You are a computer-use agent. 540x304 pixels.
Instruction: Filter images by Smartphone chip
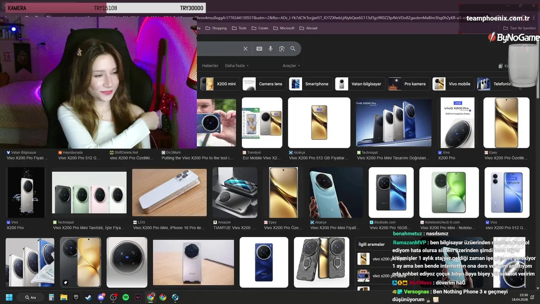(x=310, y=84)
